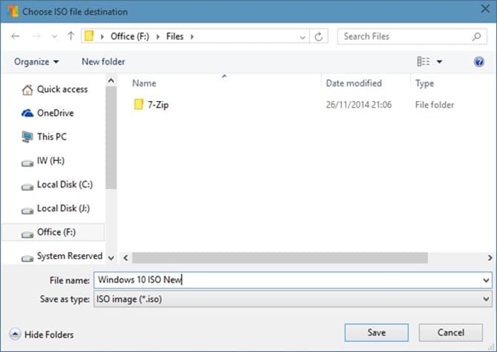Sort by the Type column header
Viewport: 497px width, 352px height.
pos(424,83)
